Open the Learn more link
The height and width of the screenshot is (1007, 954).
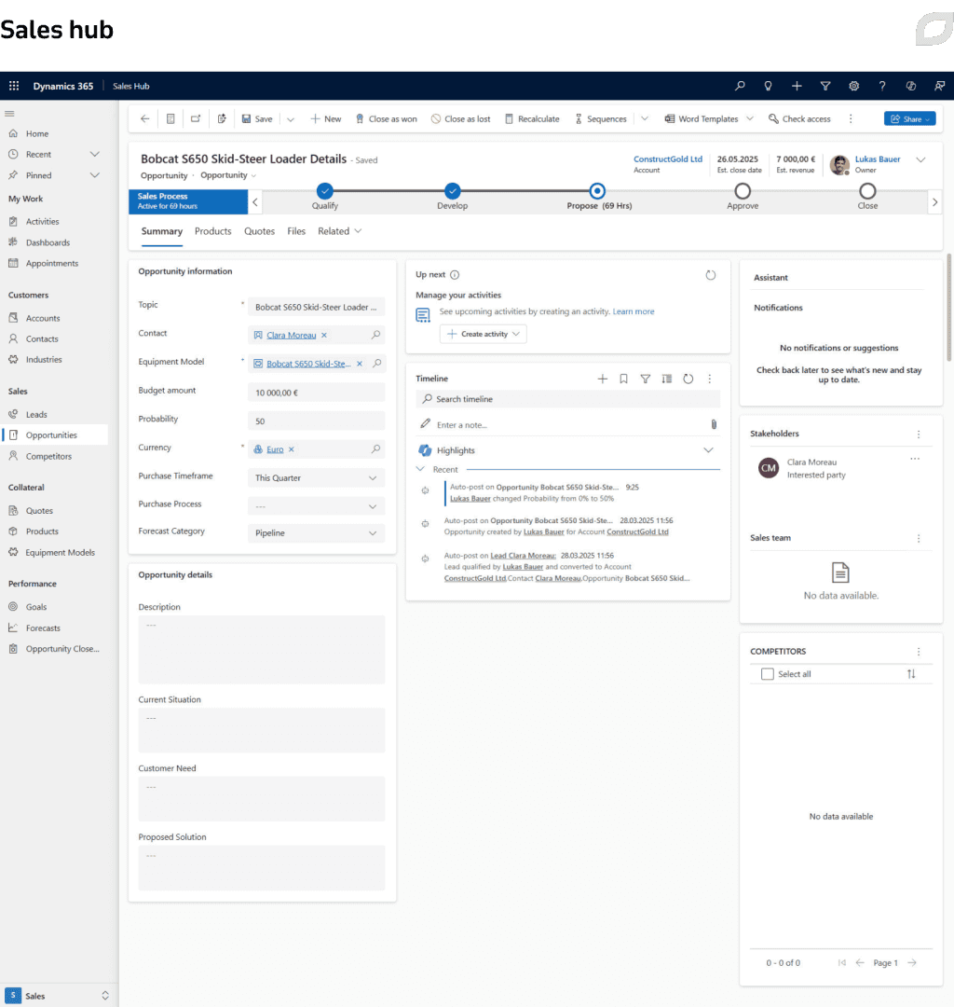coord(634,311)
